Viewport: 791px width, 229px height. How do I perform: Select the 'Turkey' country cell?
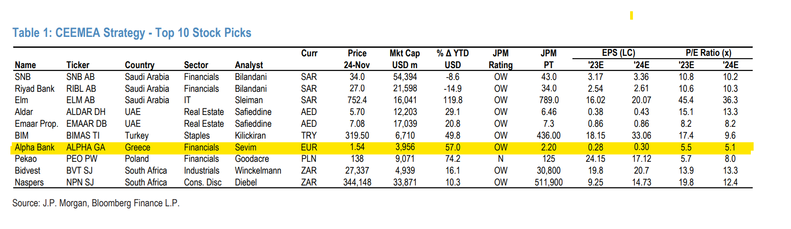pos(137,135)
